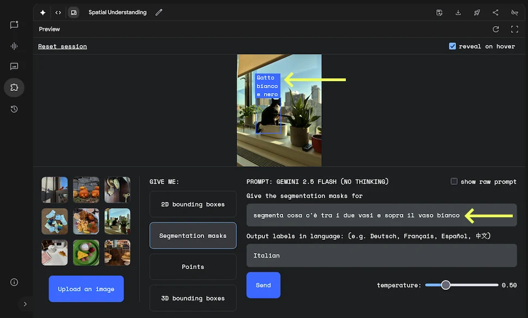Select the green plate with cheese thumbnail
This screenshot has width=528, height=318.
pyautogui.click(x=86, y=253)
